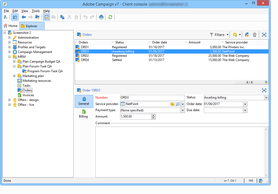Click the operator connection icon in toolbar
The image size is (278, 194).
(6, 17)
